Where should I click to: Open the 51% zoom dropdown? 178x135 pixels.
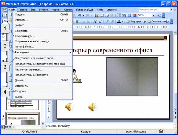(x=154, y=15)
